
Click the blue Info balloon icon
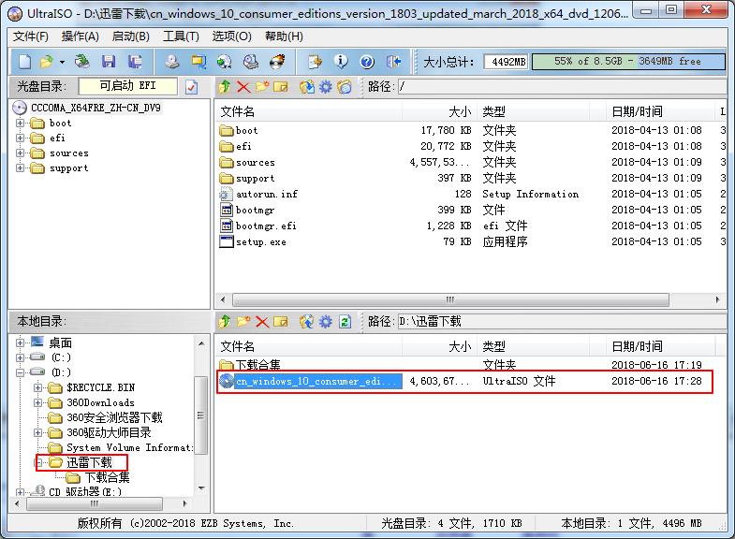(341, 62)
